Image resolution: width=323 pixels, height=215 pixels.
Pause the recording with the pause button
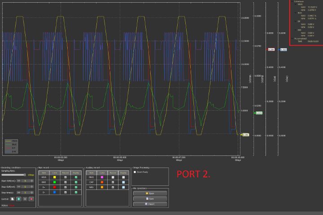click(x=25, y=198)
